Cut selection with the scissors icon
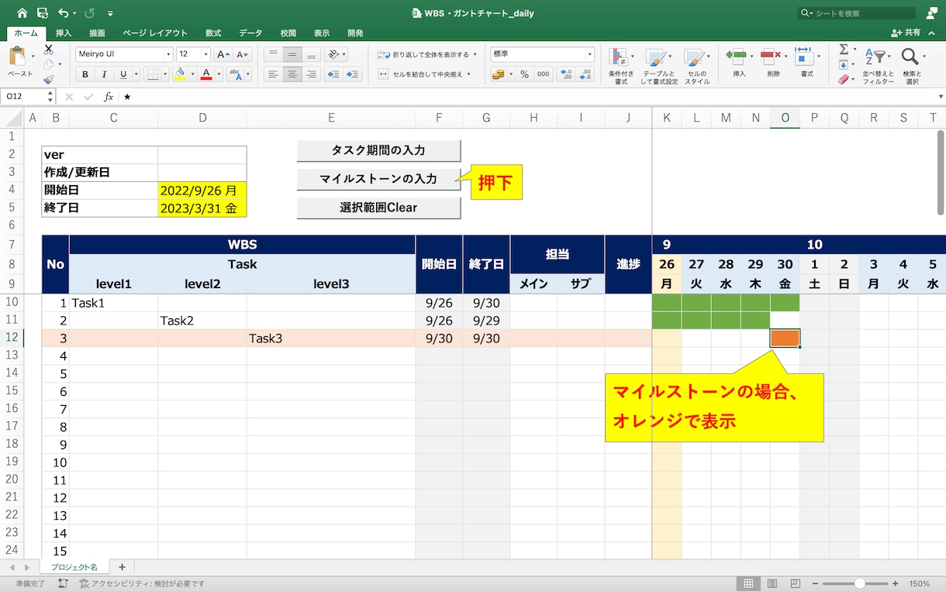946x591 pixels. [x=48, y=50]
